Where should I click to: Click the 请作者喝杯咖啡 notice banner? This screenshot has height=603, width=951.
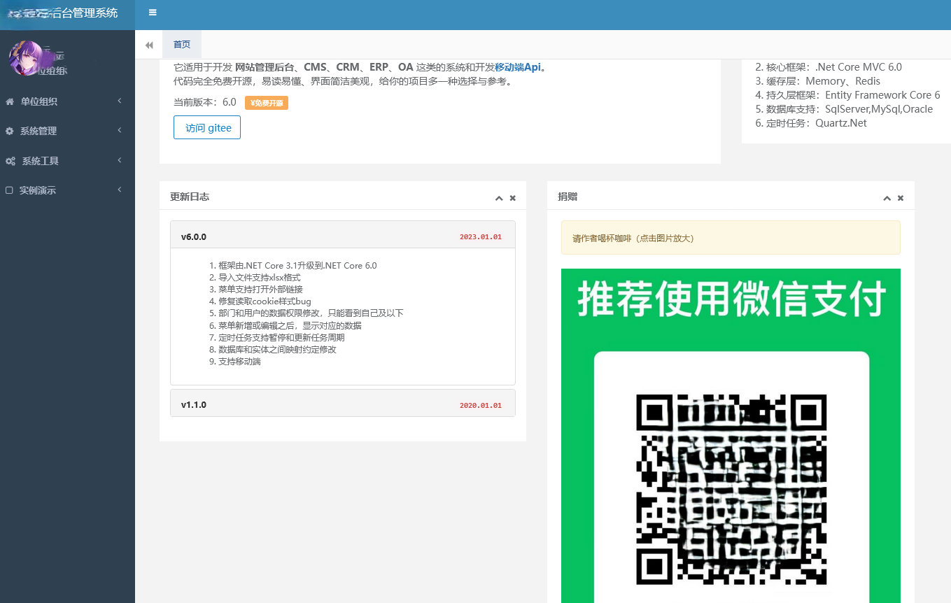click(x=731, y=238)
